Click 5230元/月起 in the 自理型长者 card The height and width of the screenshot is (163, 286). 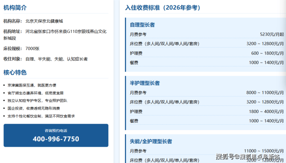click(272, 34)
